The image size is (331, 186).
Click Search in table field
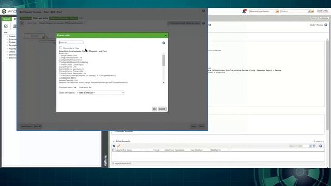tap(299, 146)
